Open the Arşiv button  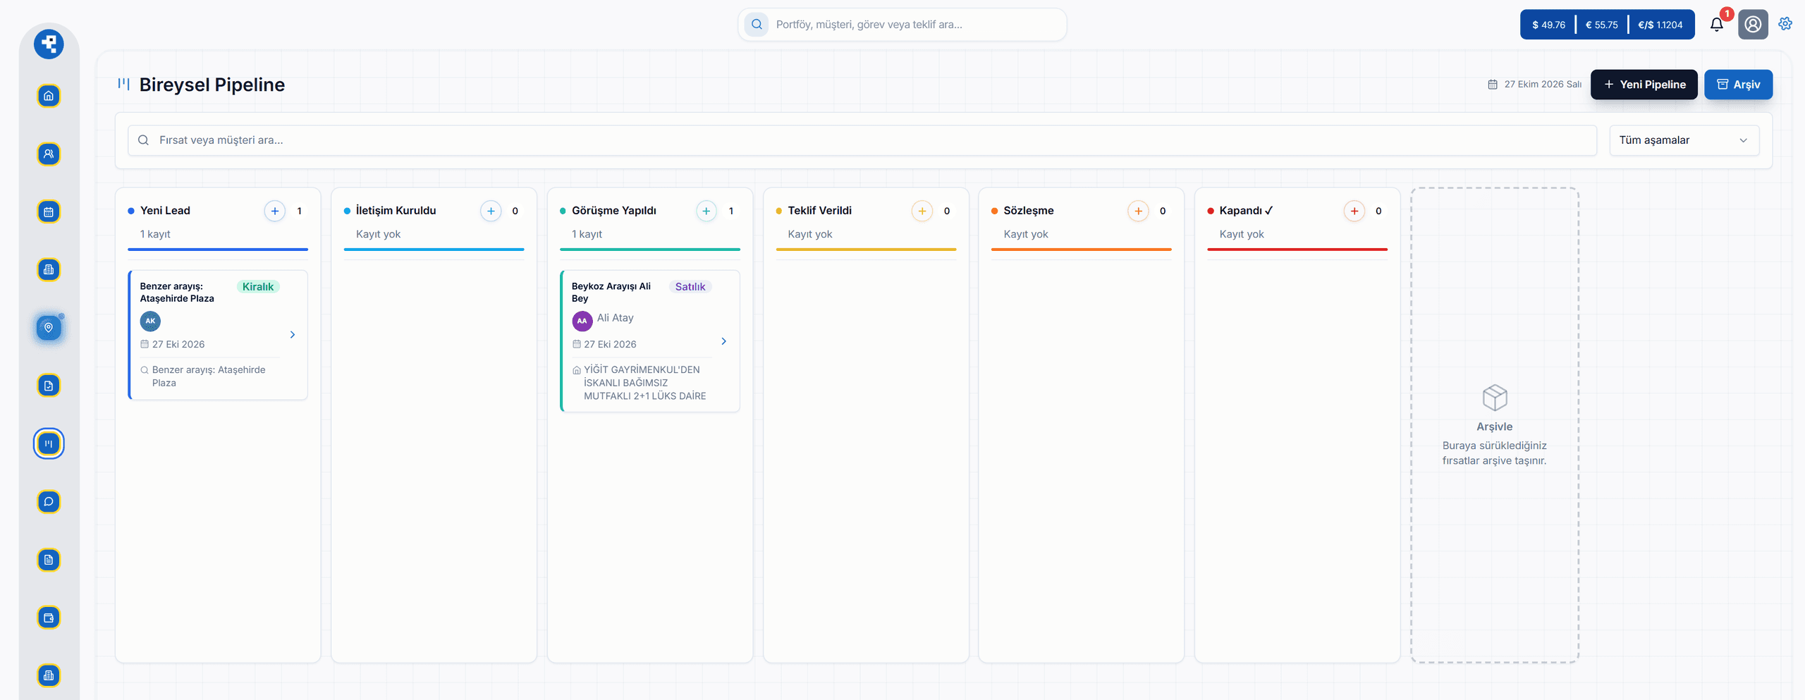pos(1739,85)
